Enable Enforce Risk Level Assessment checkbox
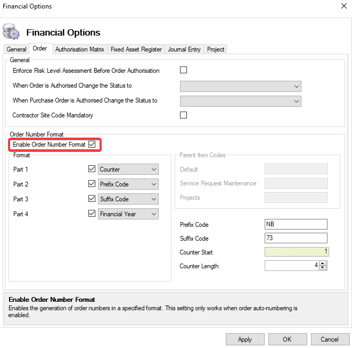The image size is (352, 348). coord(184,70)
